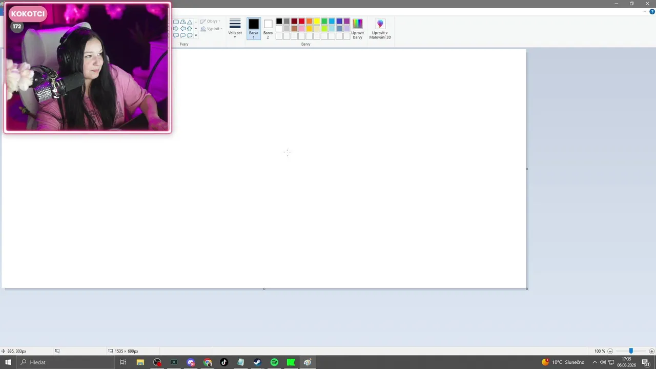This screenshot has width=656, height=369.
Task: Pick the pink color swatch
Action: point(302,29)
